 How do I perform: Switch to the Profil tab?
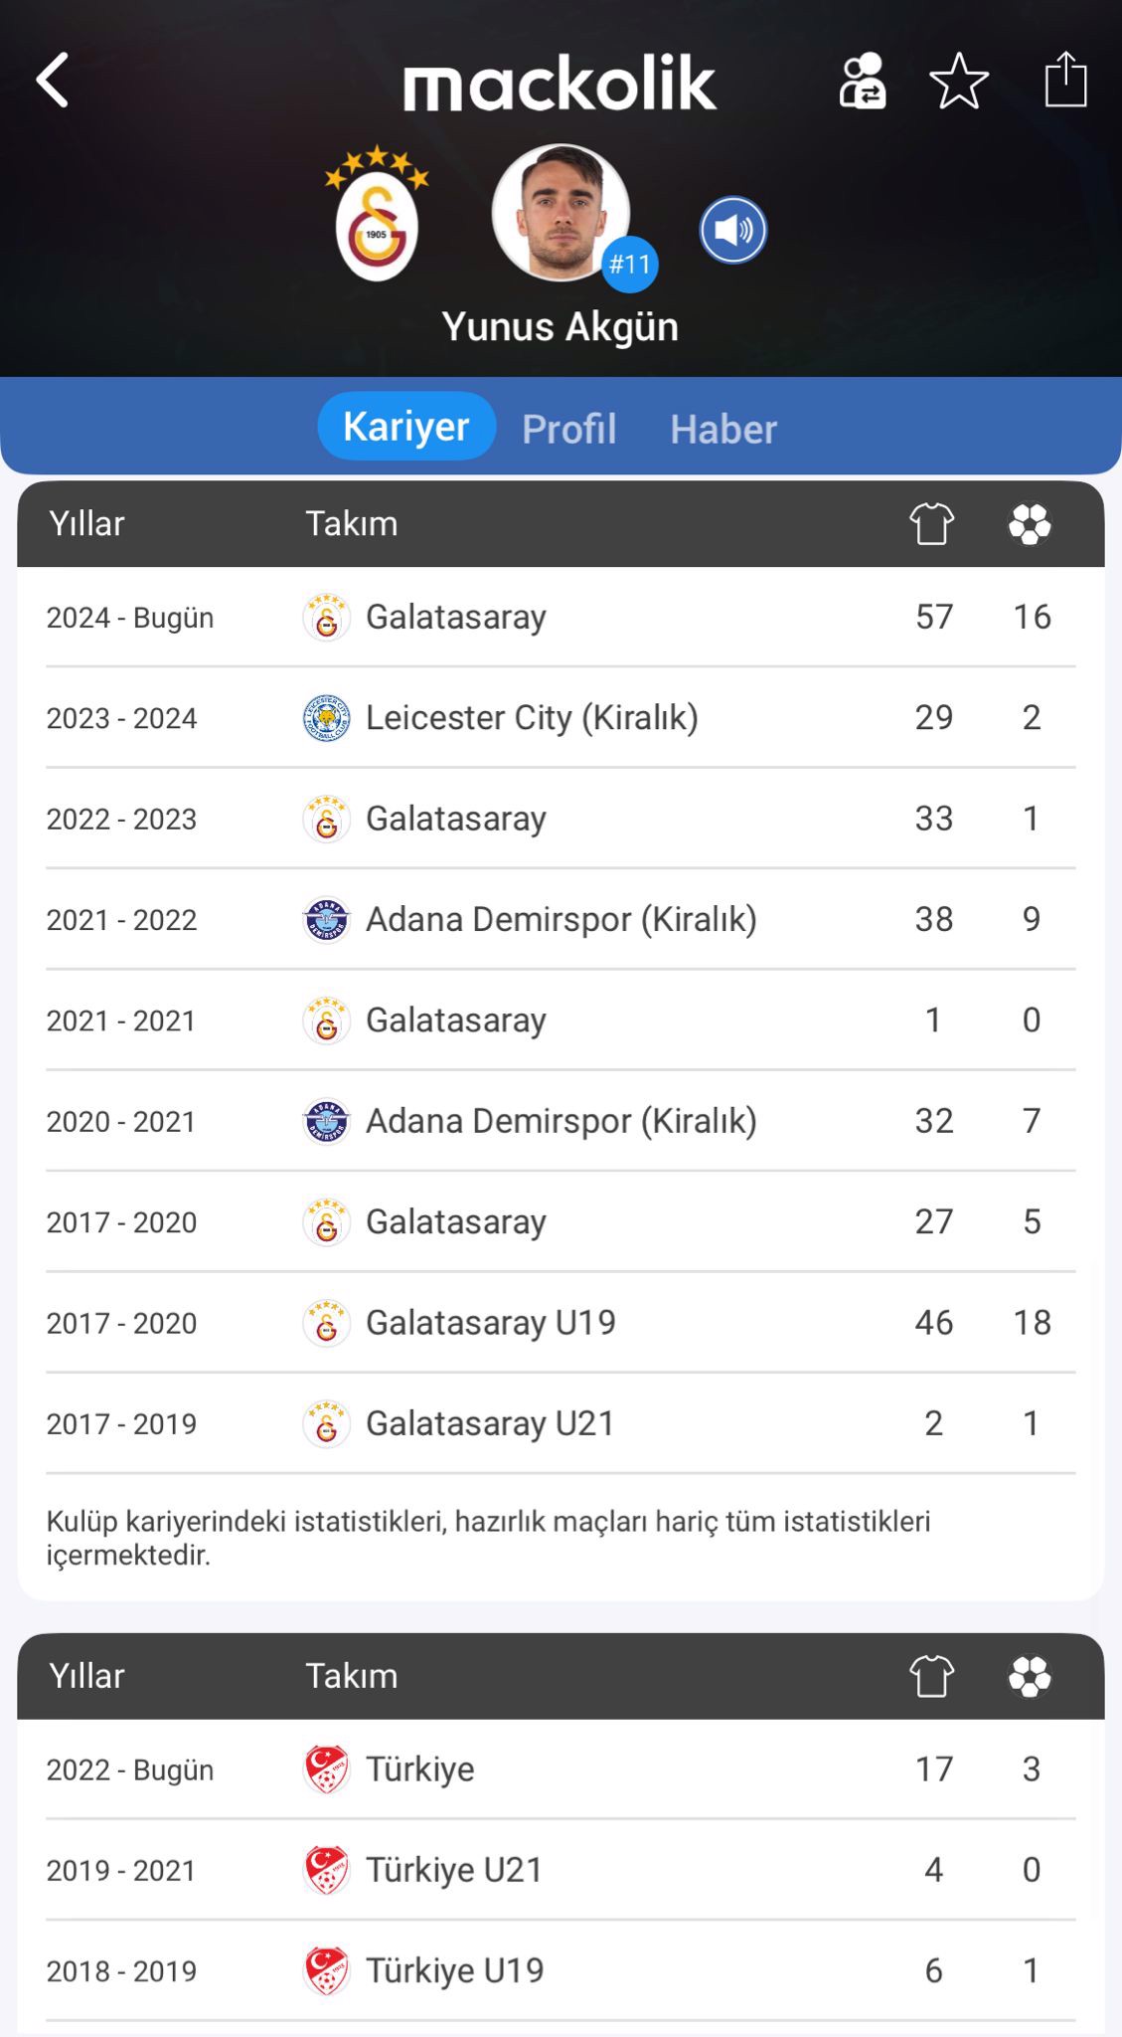[x=569, y=429]
